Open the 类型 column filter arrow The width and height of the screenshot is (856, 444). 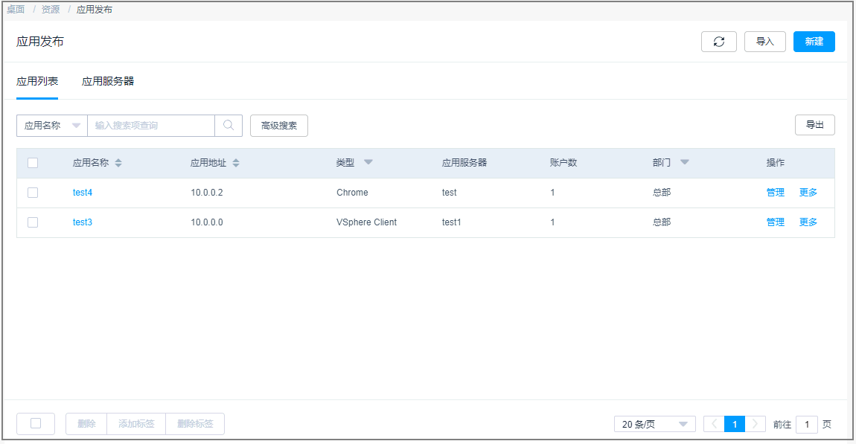click(x=368, y=162)
